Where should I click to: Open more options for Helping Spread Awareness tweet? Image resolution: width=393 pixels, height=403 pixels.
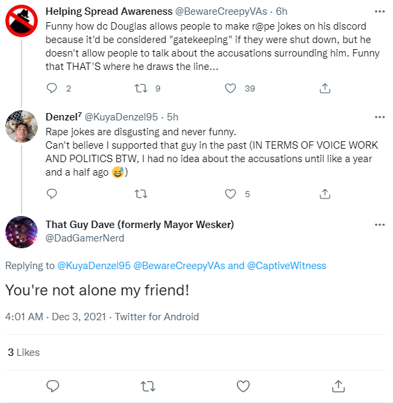coord(380,11)
